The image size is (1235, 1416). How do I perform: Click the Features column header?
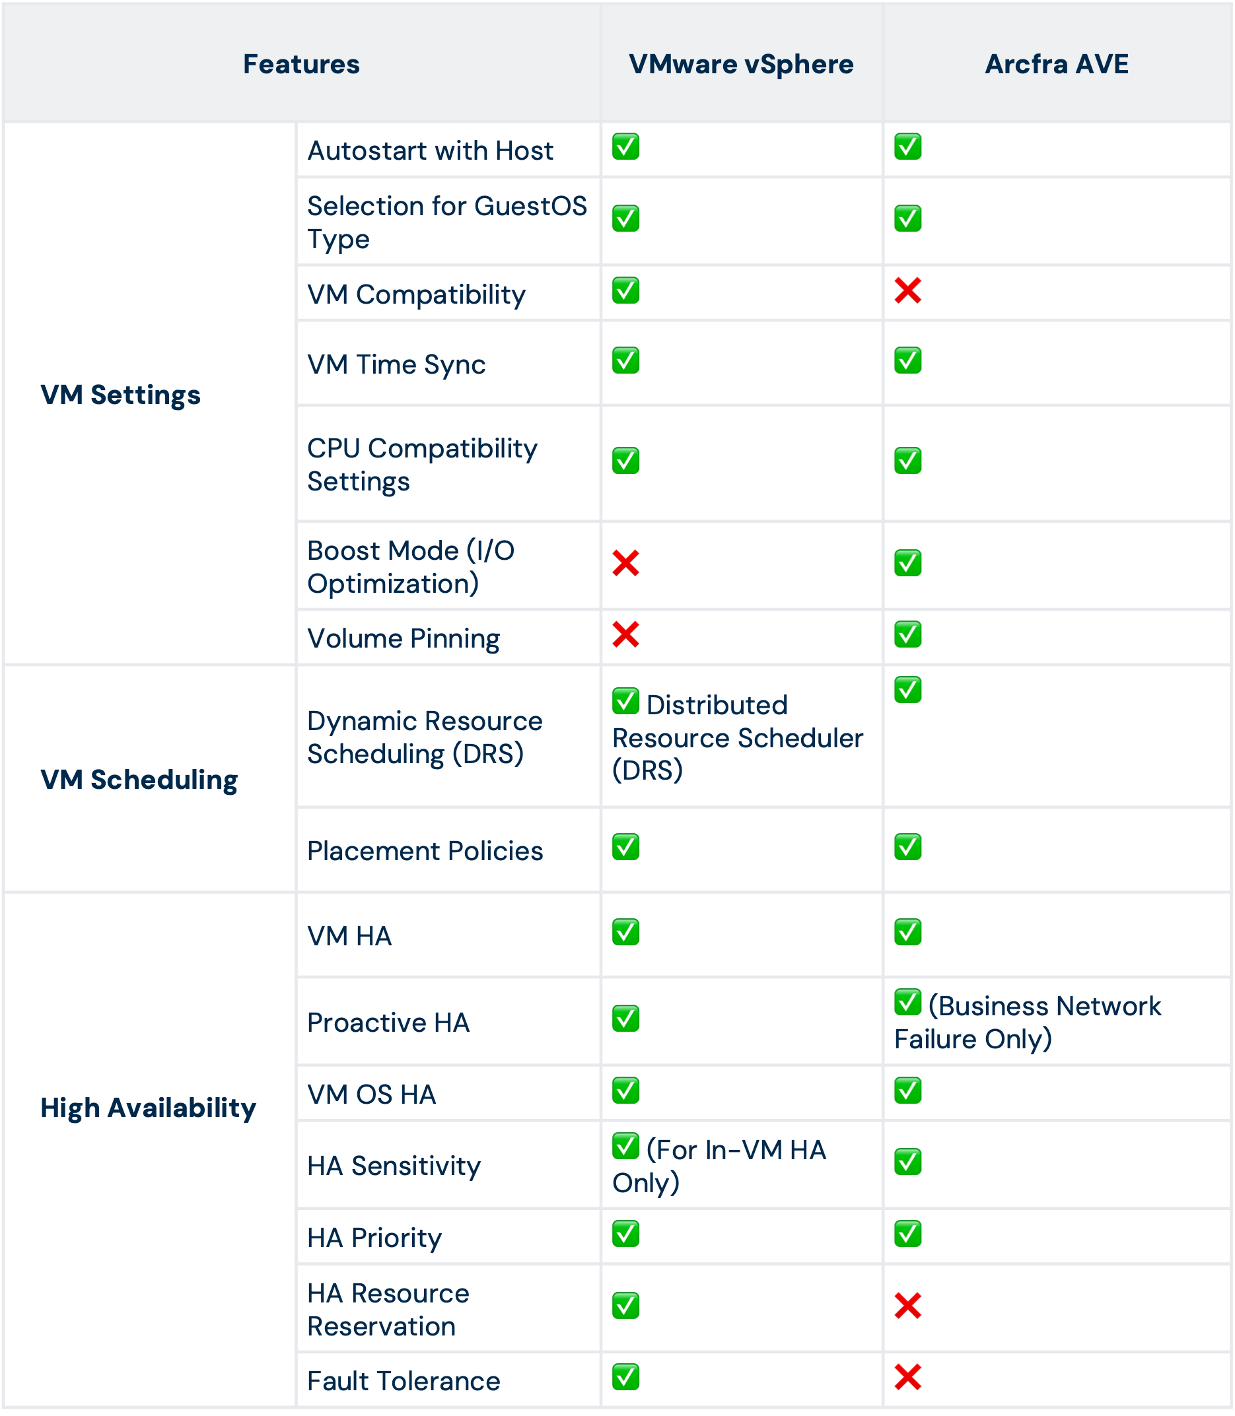[x=301, y=64]
